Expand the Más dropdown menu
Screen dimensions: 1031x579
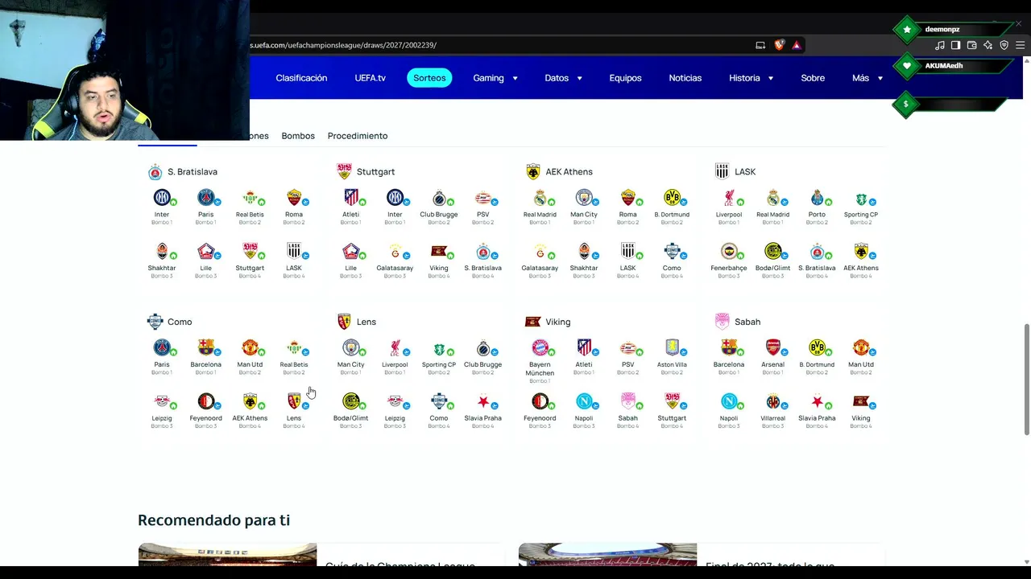(x=867, y=78)
